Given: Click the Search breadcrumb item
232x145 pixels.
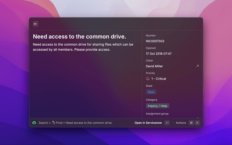Looking at the screenshot, I should coord(43,123).
